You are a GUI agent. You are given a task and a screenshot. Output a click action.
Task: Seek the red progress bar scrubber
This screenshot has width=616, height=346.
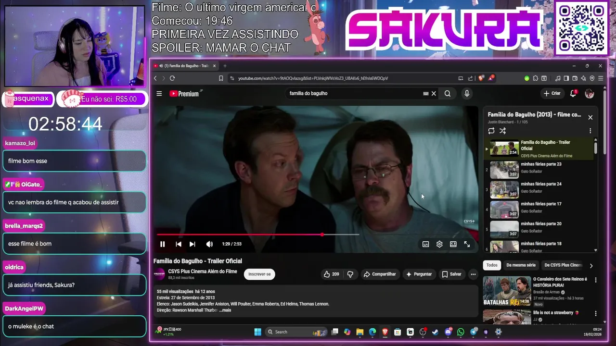click(321, 235)
